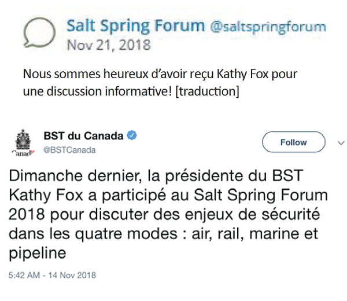Click the @BSTCanada handle

pos(69,150)
